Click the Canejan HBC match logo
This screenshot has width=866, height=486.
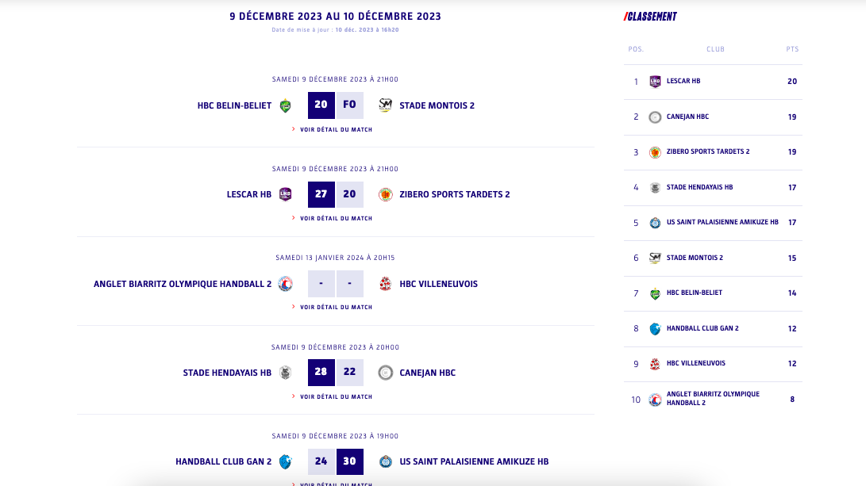(386, 373)
